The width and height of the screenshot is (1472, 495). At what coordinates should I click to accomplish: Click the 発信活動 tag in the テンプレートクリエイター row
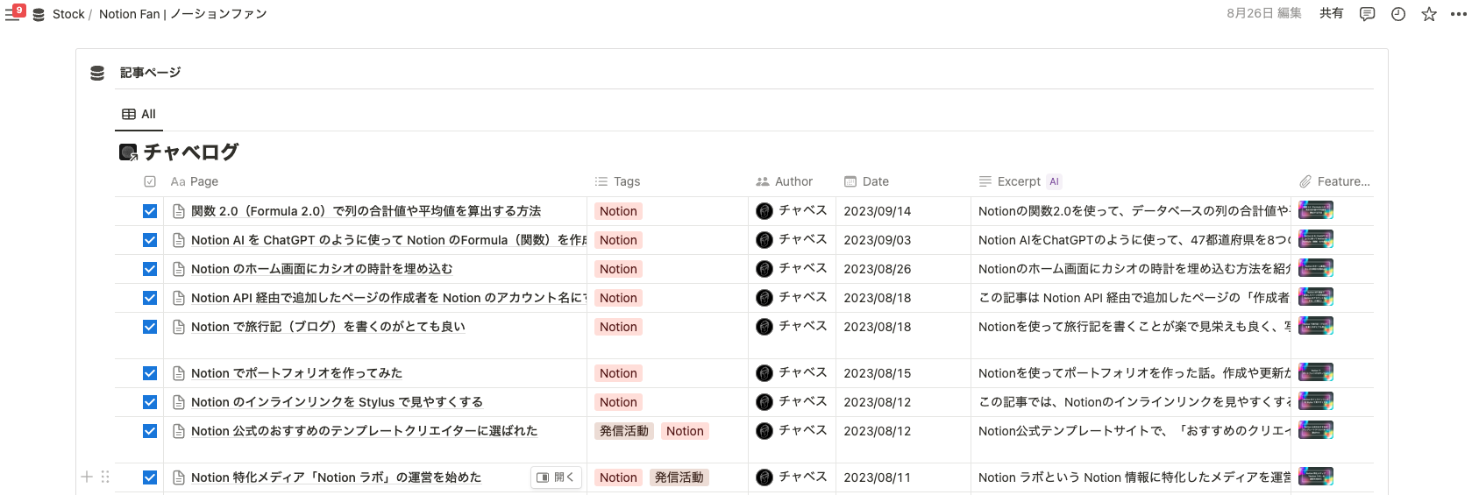624,431
